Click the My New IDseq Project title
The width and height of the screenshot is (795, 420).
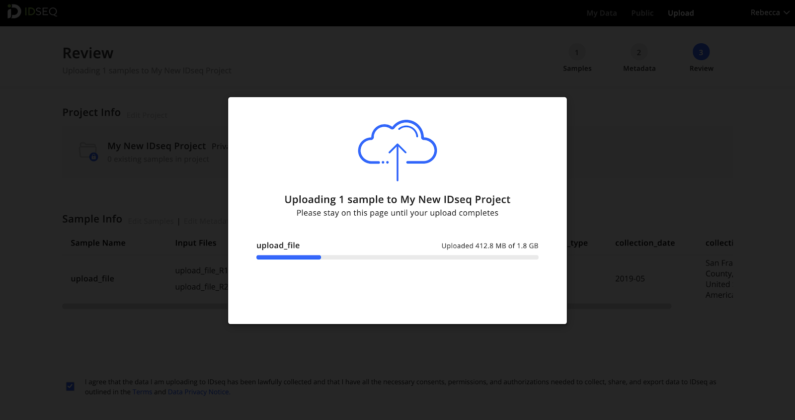click(157, 146)
